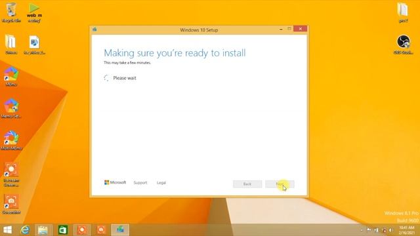Minimize the Windows 10 Setup window
The width and height of the screenshot is (420, 236).
[x=281, y=29]
